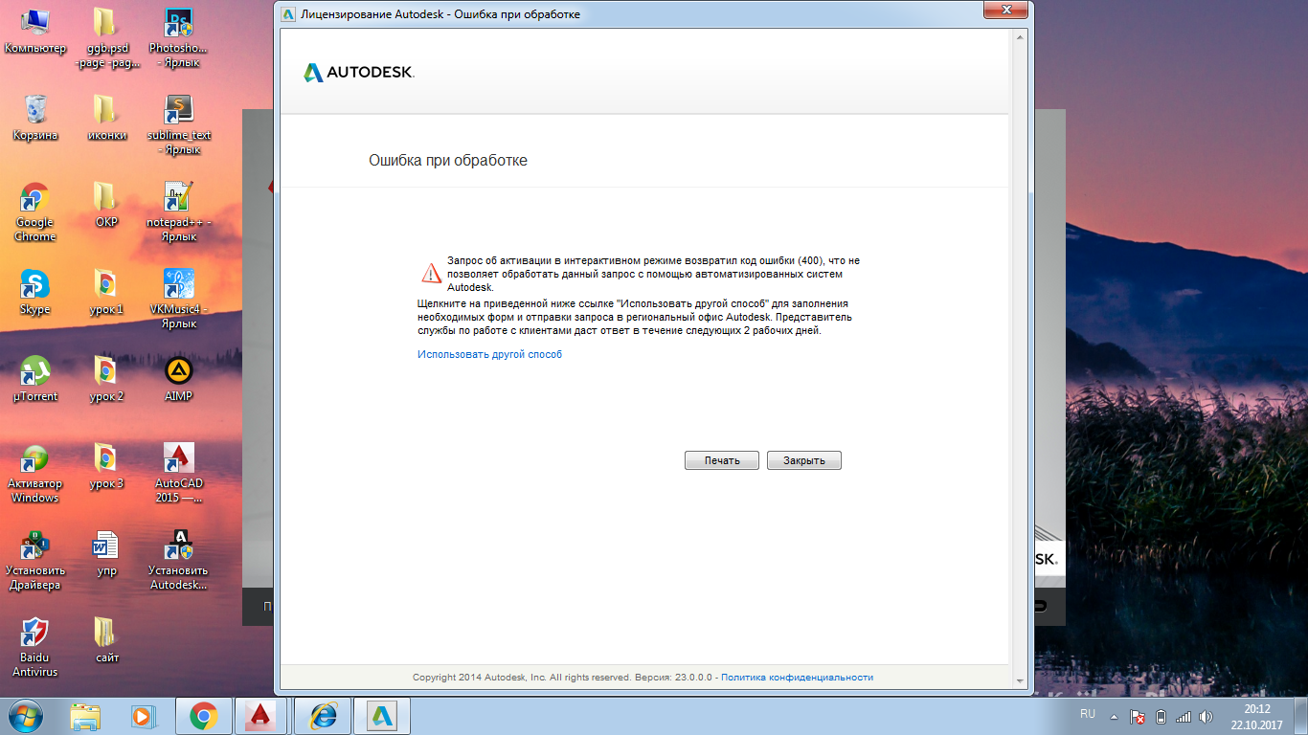Click the Закрыть button
The height and width of the screenshot is (735, 1308).
pyautogui.click(x=804, y=460)
